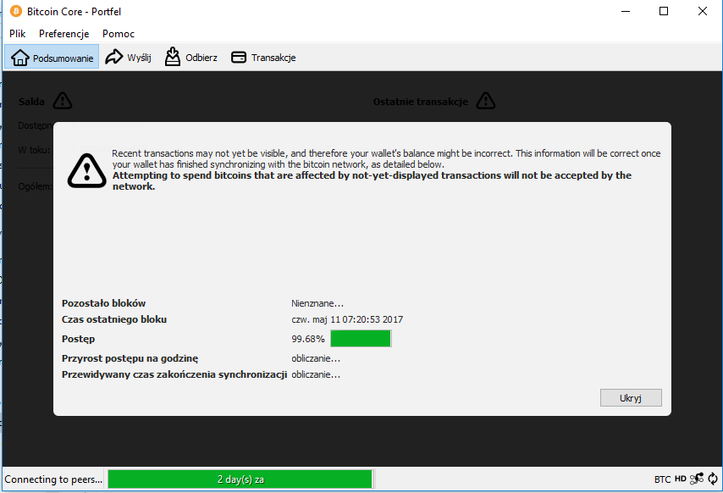This screenshot has width=723, height=493.
Task: Open the Plik menu
Action: coord(18,34)
